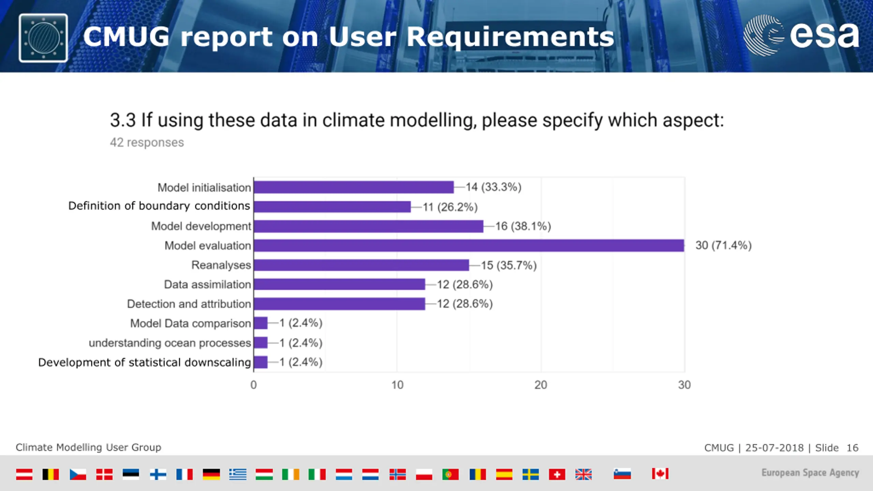
Task: Click the Reanalyses bar
Action: [x=361, y=265]
